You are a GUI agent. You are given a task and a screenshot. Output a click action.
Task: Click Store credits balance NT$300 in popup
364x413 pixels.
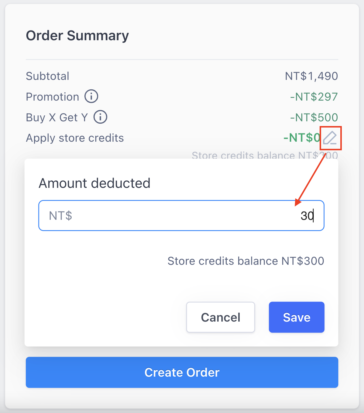[246, 261]
